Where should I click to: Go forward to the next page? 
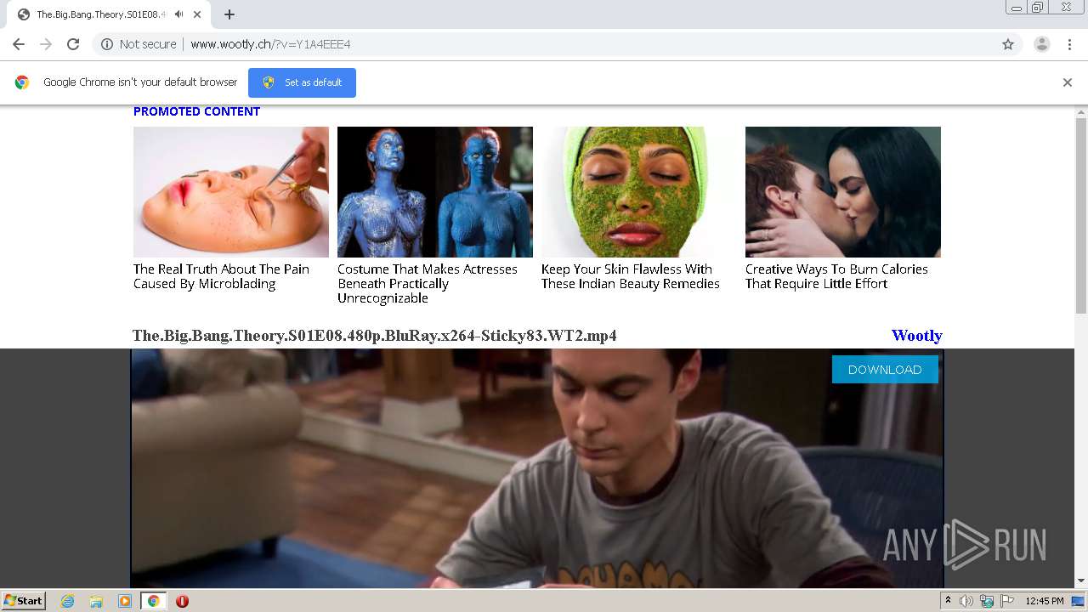click(x=46, y=44)
